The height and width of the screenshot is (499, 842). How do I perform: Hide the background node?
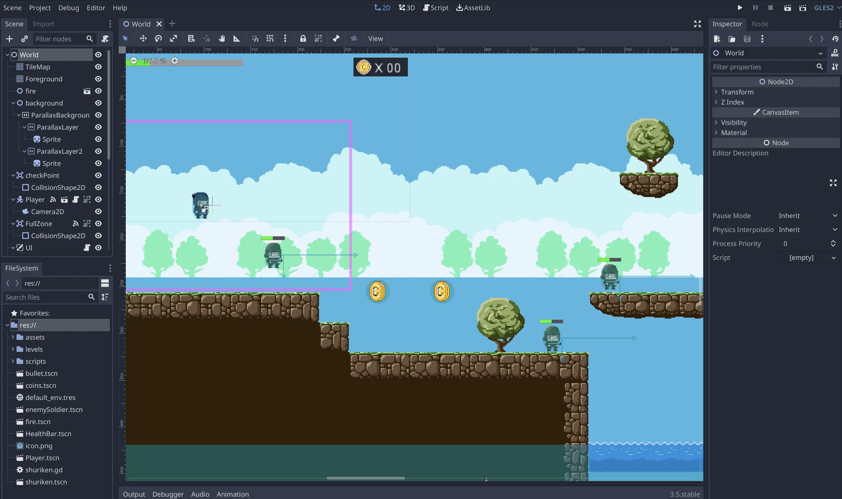[98, 103]
